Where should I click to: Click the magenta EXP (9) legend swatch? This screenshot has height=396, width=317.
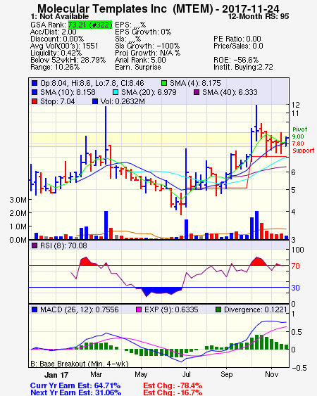click(x=139, y=309)
